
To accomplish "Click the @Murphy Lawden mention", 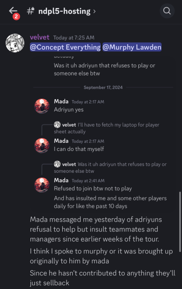I will [132, 47].
